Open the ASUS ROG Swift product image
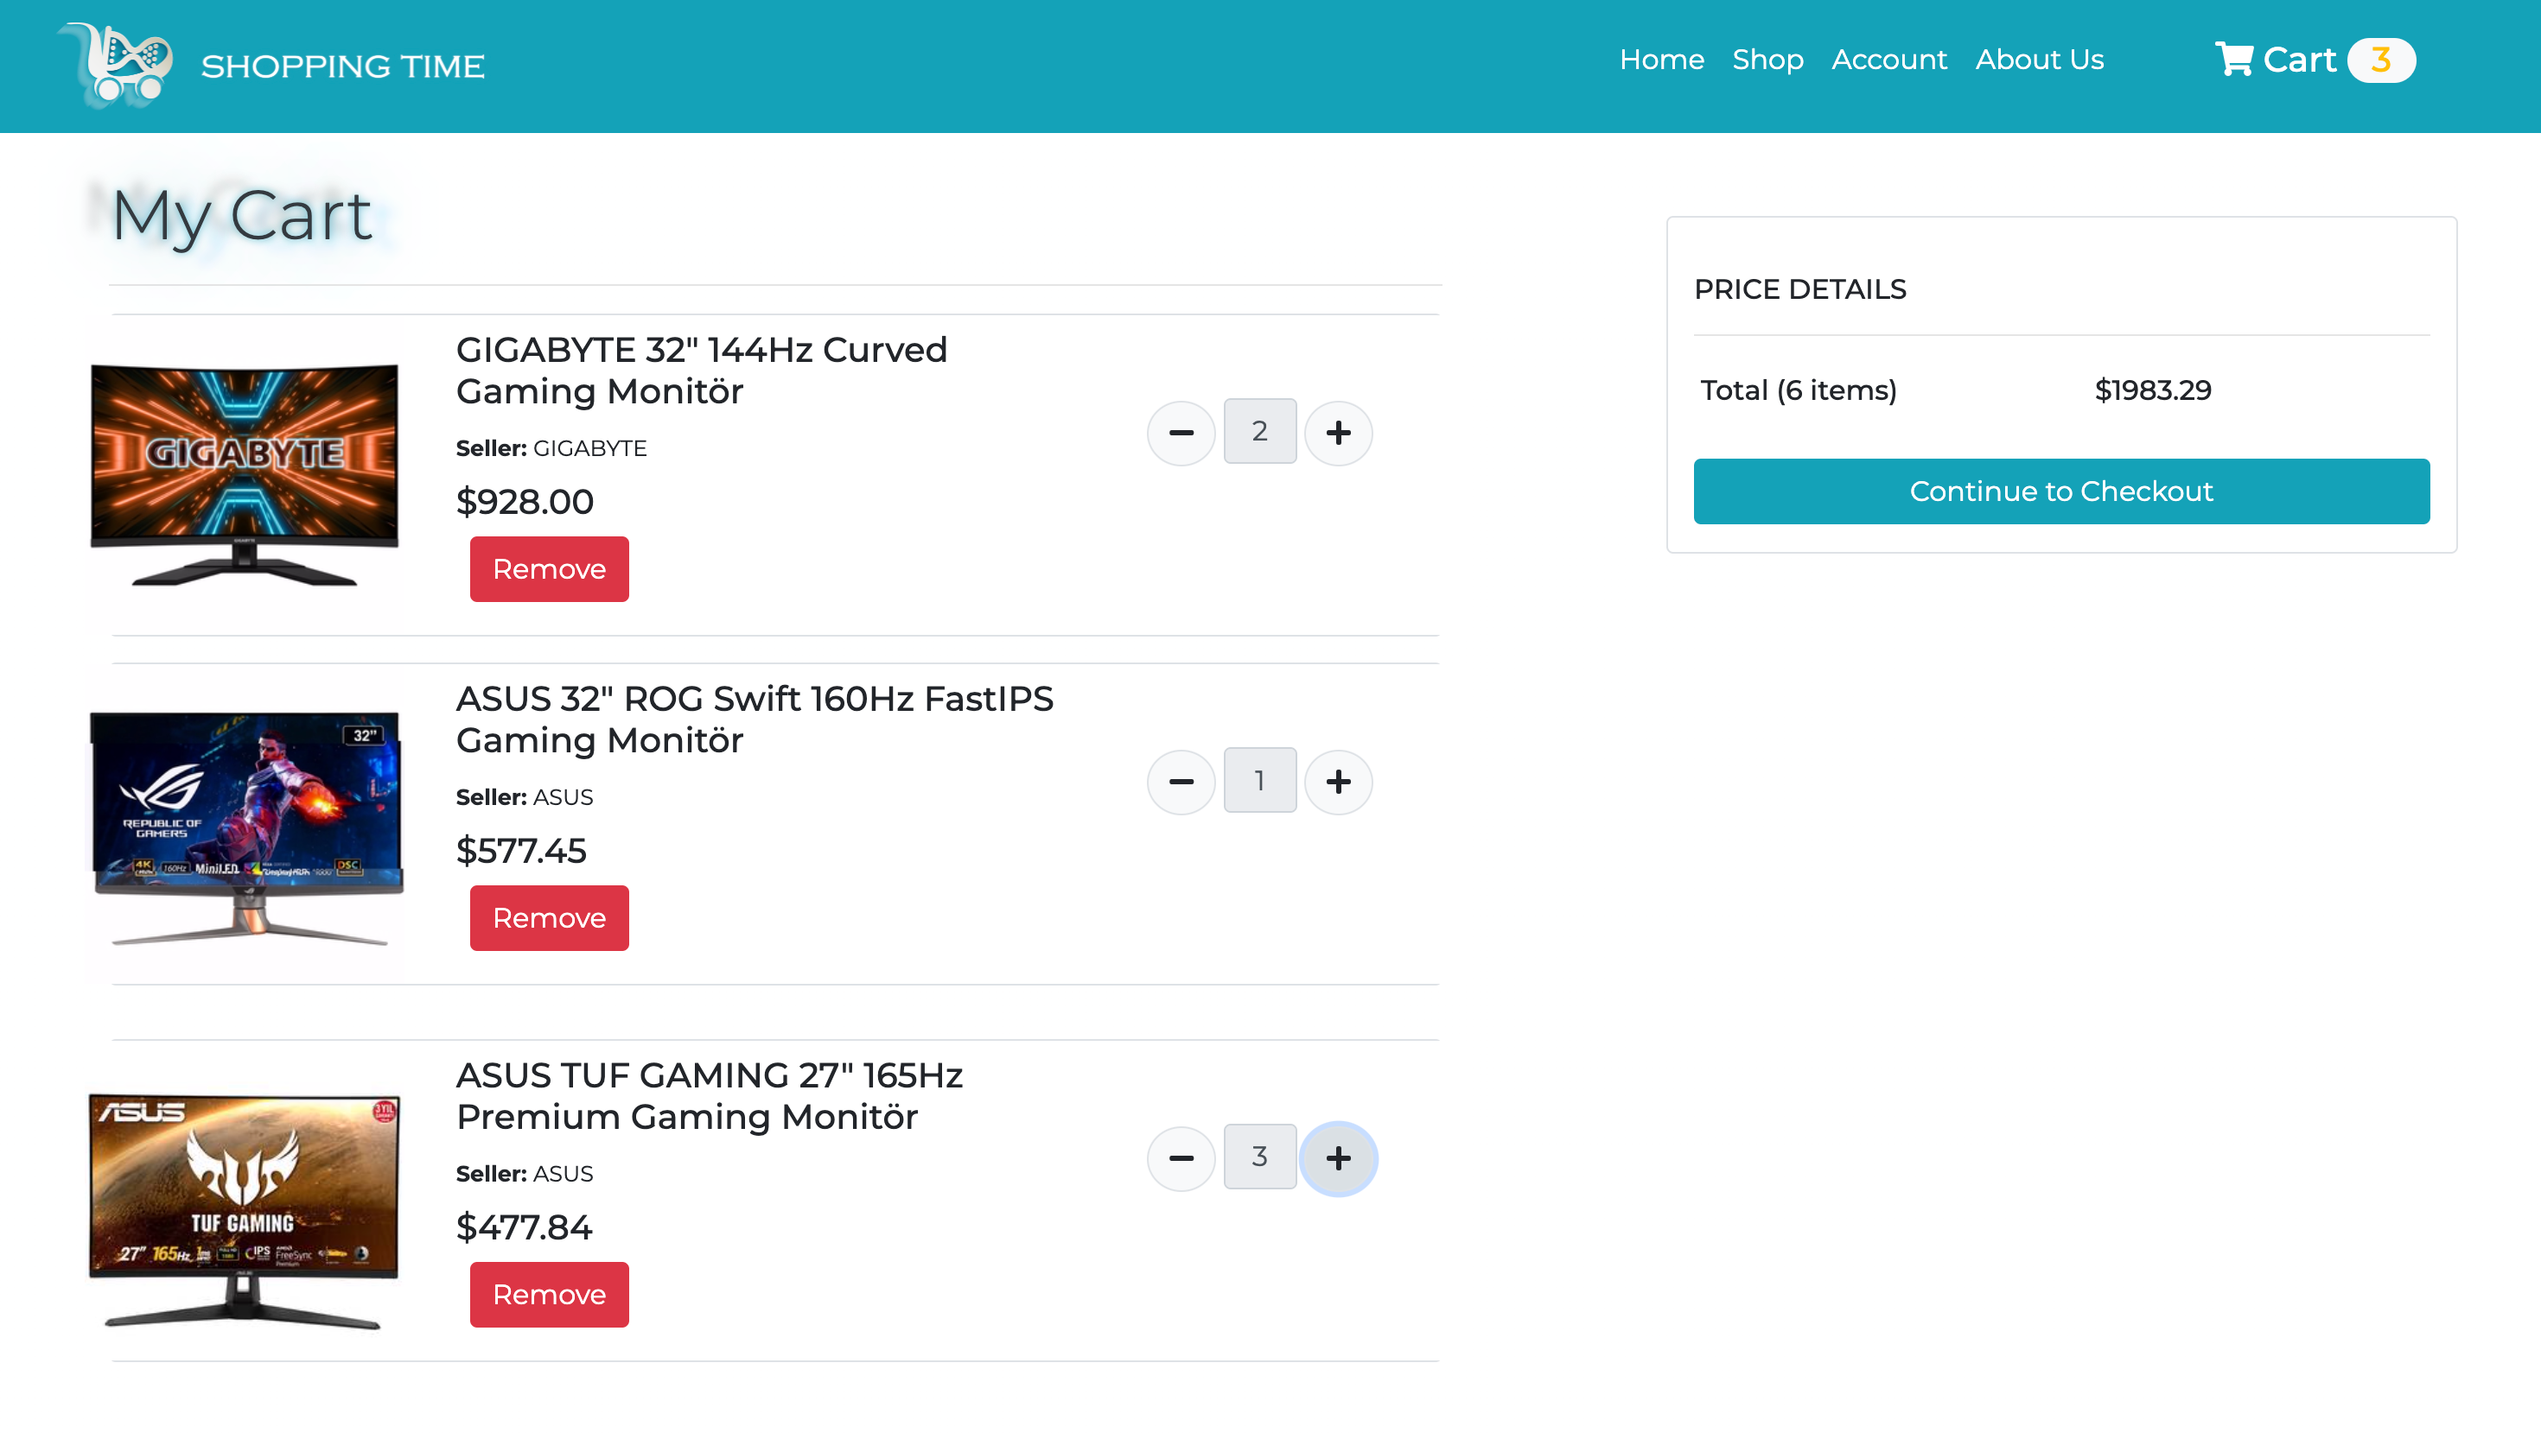Viewport: 2541px width, 1439px height. pos(246,828)
